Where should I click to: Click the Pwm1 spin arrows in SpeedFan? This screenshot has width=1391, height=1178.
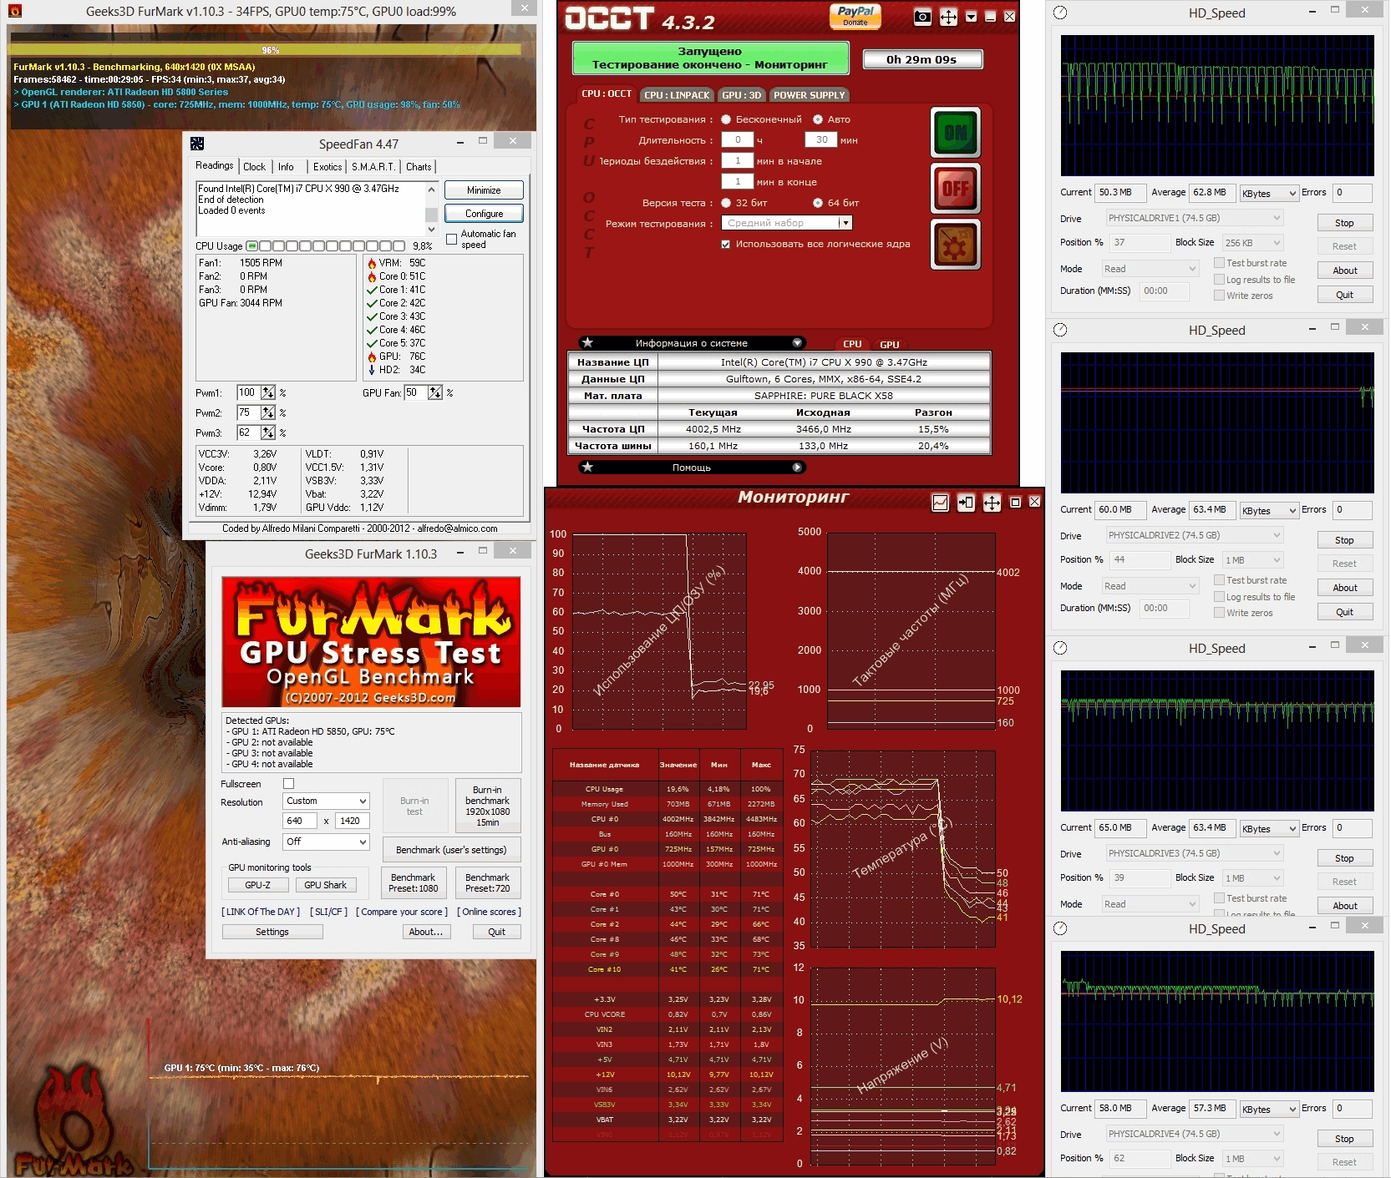[x=268, y=392]
